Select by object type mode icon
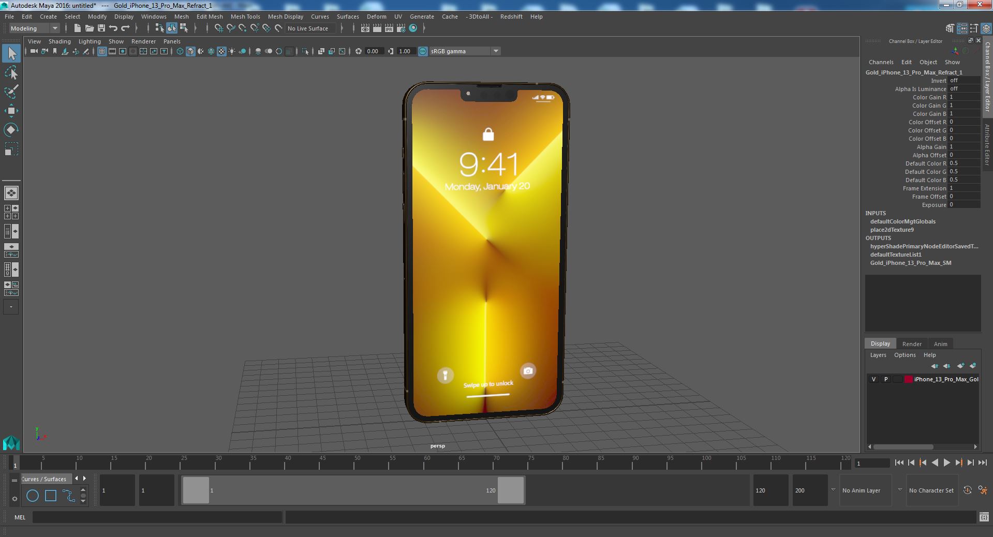The height and width of the screenshot is (537, 993). (171, 28)
